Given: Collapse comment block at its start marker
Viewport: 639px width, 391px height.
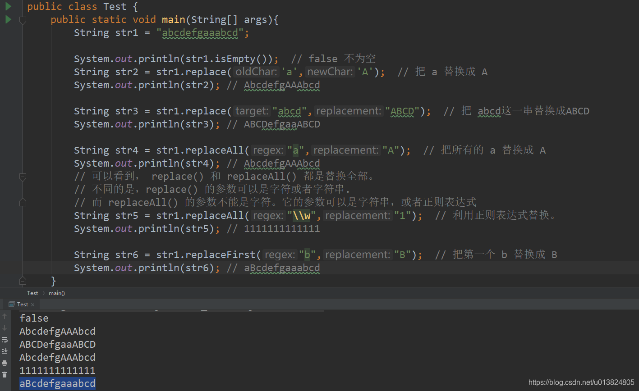Looking at the screenshot, I should (23, 177).
